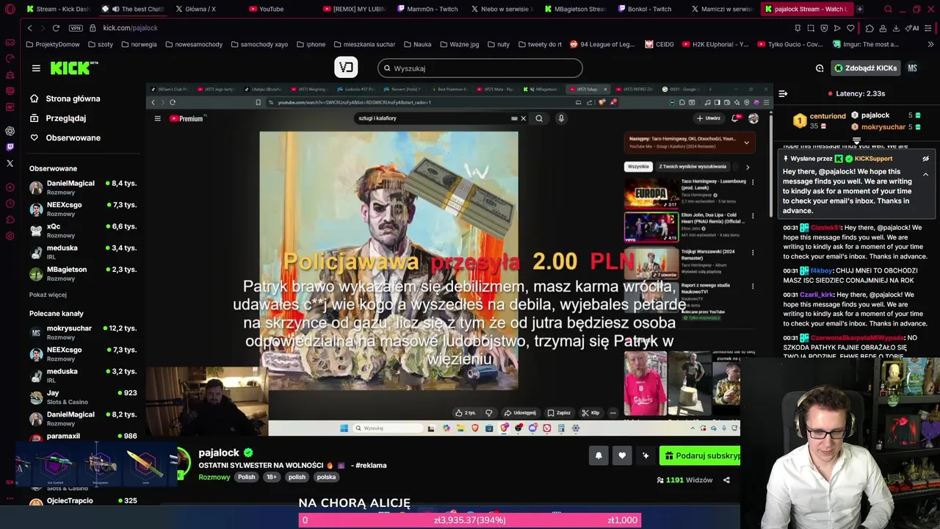Click the Zdobądź KICKs button
The height and width of the screenshot is (529, 940).
865,68
